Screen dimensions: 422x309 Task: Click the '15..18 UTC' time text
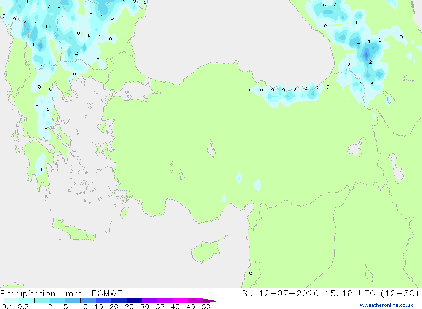click(x=350, y=293)
